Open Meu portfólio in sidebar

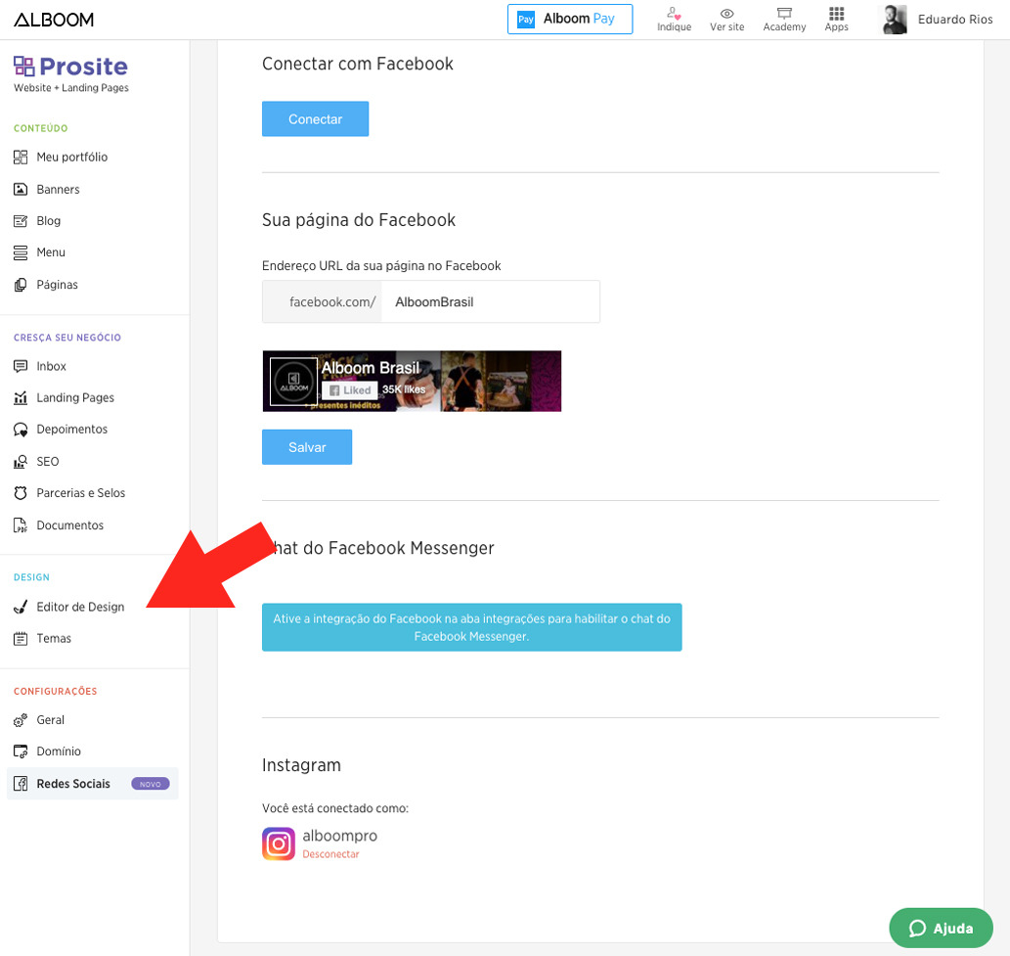coord(71,157)
